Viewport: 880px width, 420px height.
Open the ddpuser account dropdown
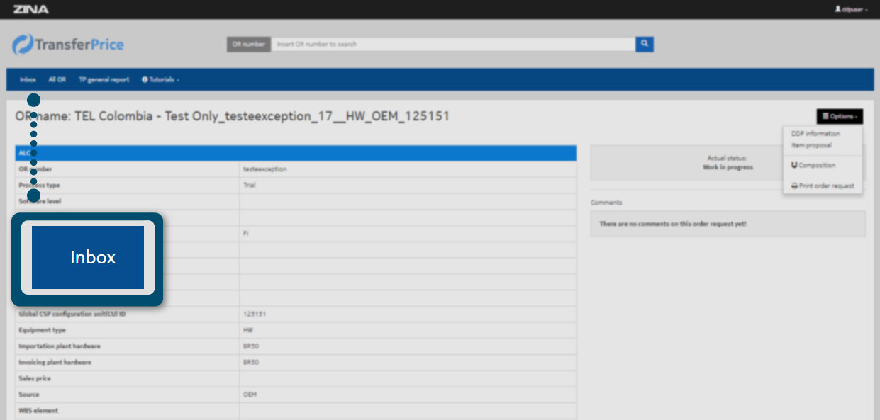(854, 10)
